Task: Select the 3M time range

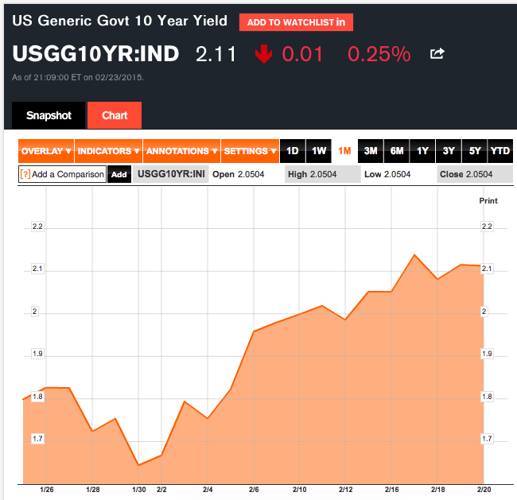Action: point(371,151)
